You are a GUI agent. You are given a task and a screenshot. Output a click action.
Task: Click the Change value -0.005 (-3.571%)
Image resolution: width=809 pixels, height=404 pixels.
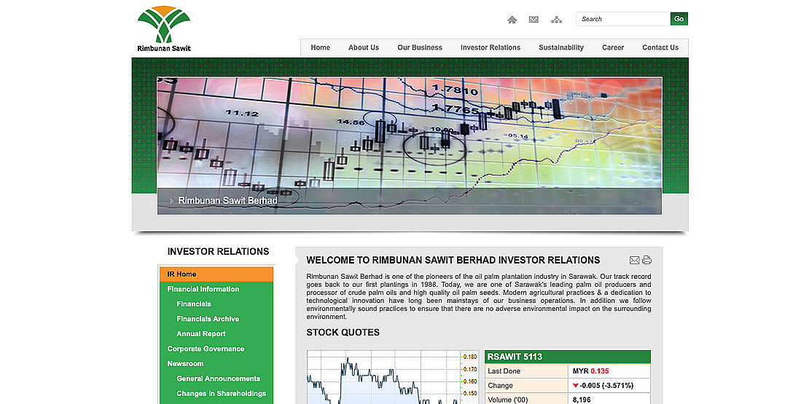coord(603,386)
